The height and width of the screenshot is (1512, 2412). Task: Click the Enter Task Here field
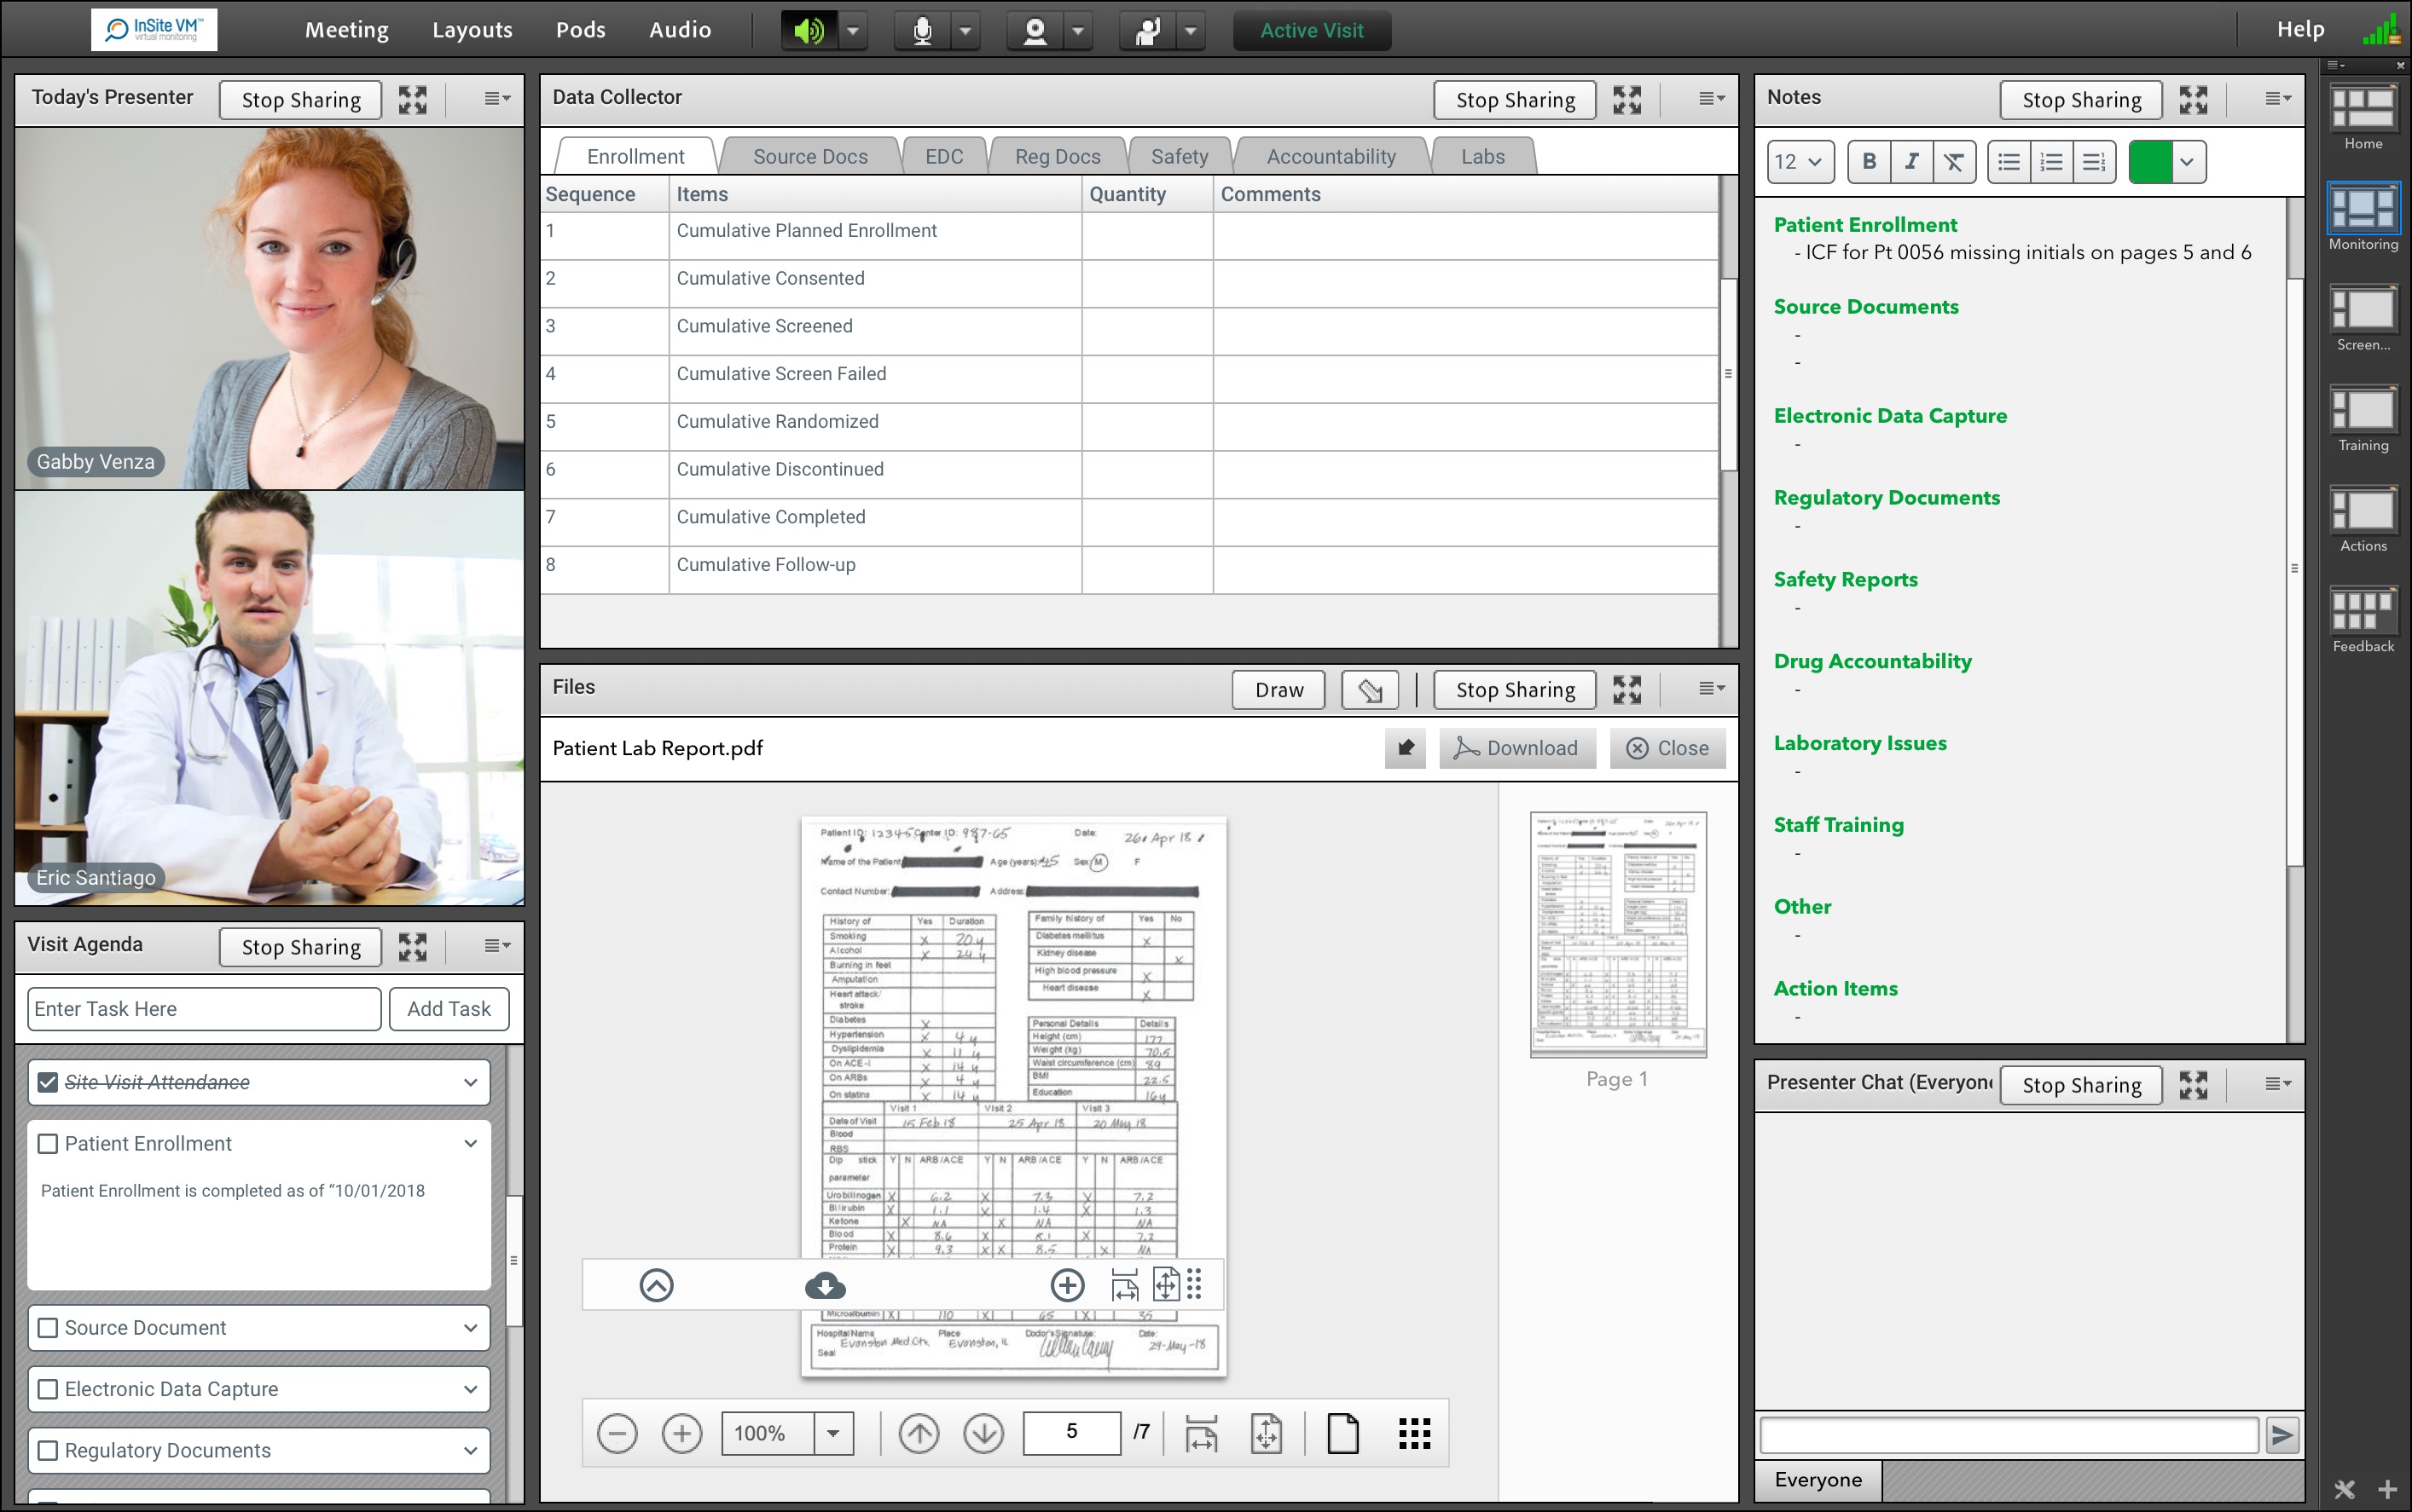coord(204,1009)
